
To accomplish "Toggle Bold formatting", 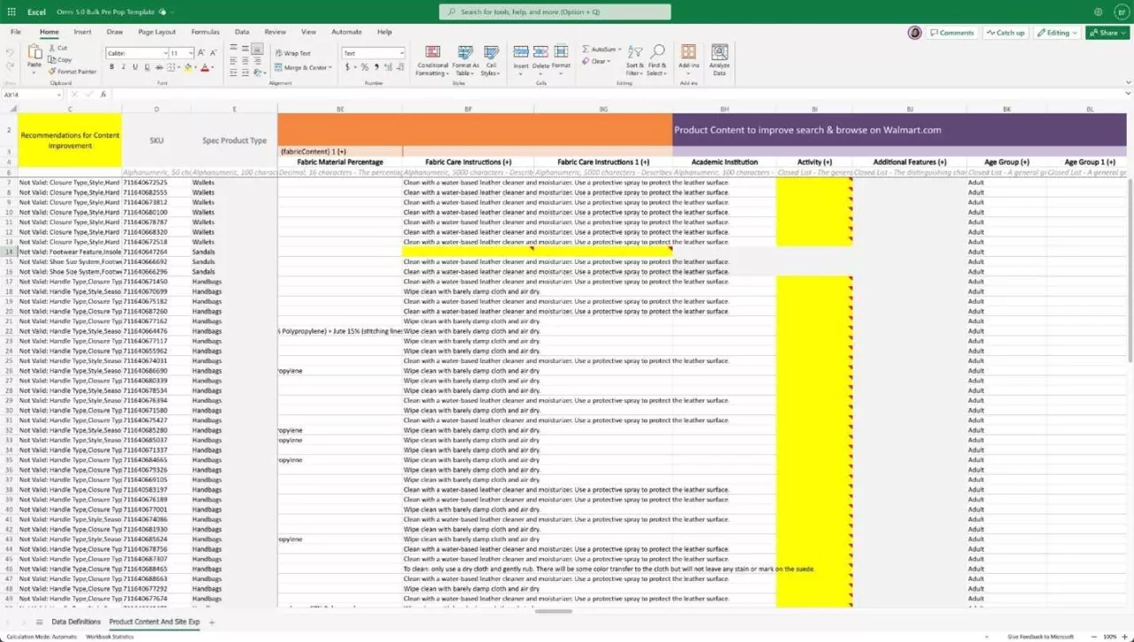I will pyautogui.click(x=111, y=67).
